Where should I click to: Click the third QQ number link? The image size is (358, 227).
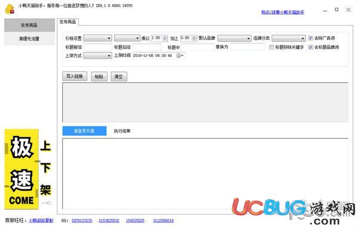tap(135, 220)
